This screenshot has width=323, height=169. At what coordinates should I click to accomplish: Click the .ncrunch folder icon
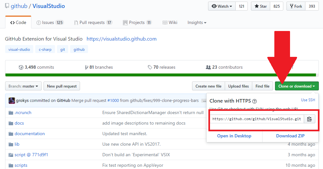[11, 113]
